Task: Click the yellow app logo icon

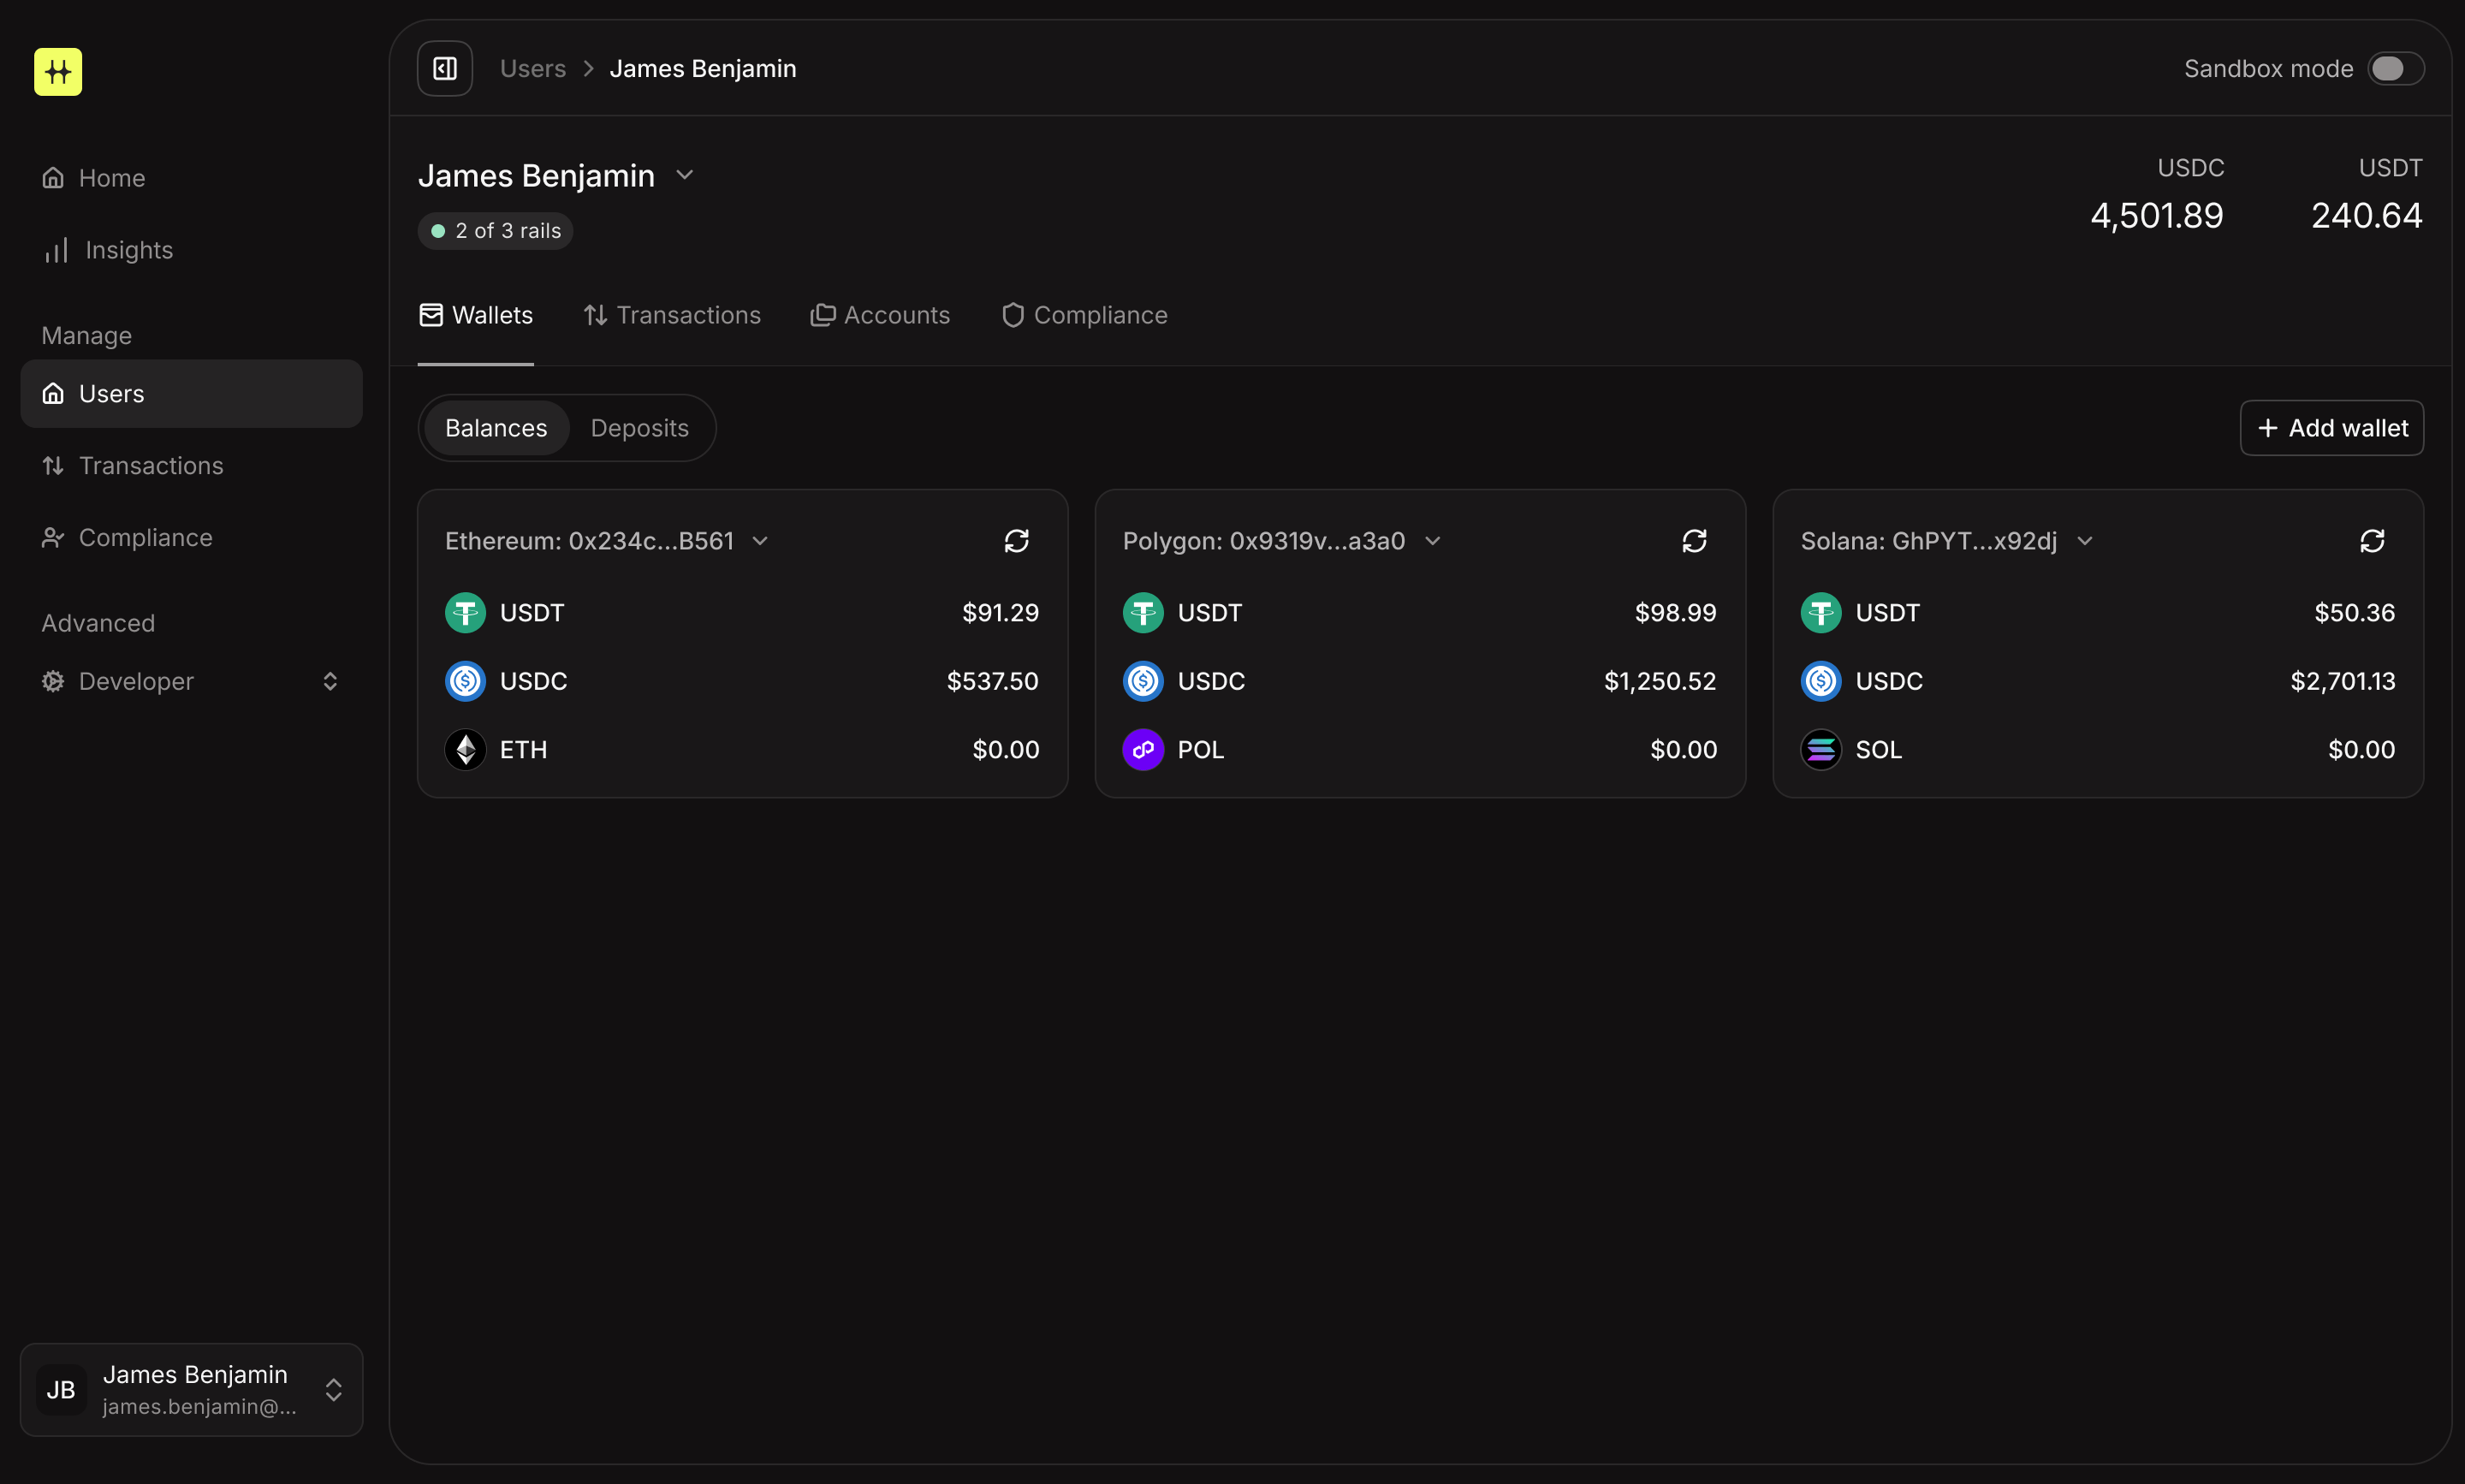Action: (58, 72)
